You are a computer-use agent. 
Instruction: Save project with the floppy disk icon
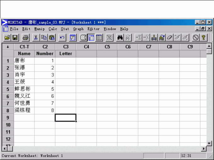click(15, 38)
